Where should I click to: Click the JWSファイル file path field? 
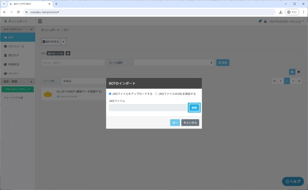[x=148, y=108]
